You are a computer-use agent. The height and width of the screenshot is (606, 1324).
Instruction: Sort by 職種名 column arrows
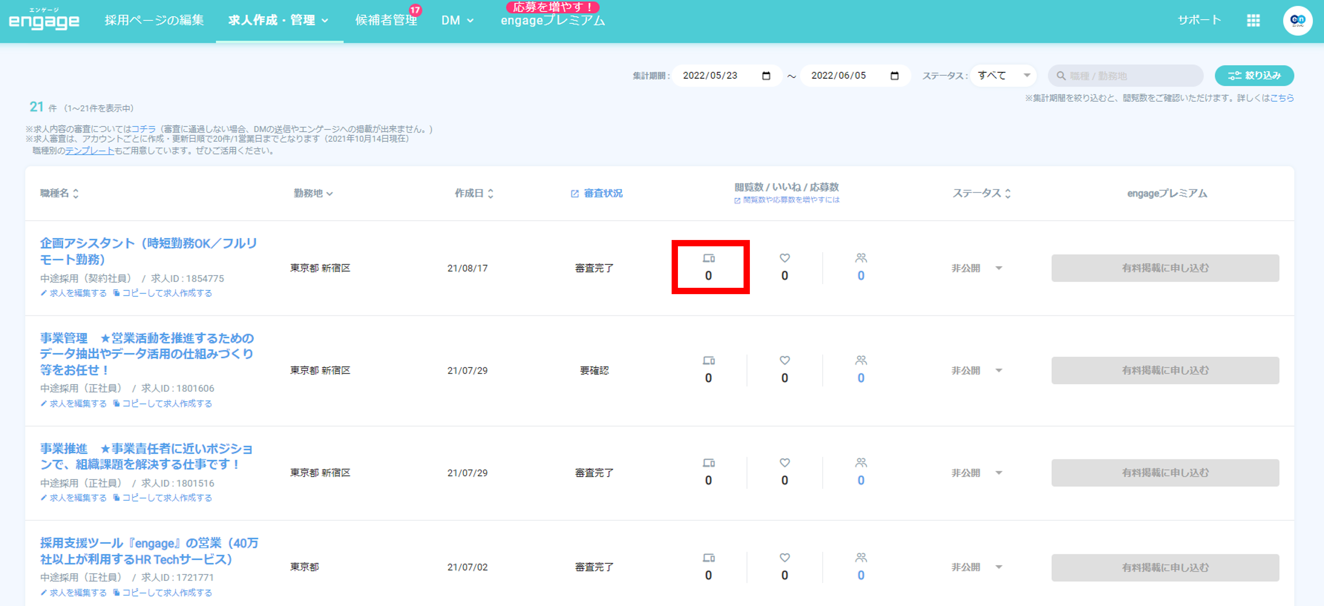(x=76, y=194)
